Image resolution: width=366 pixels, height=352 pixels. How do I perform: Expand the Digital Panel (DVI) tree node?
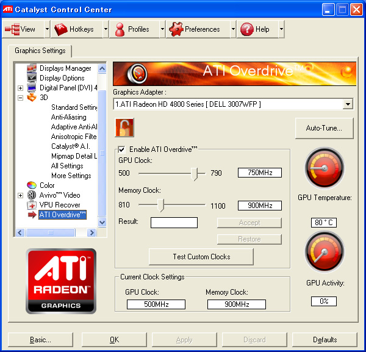pyautogui.click(x=21, y=88)
